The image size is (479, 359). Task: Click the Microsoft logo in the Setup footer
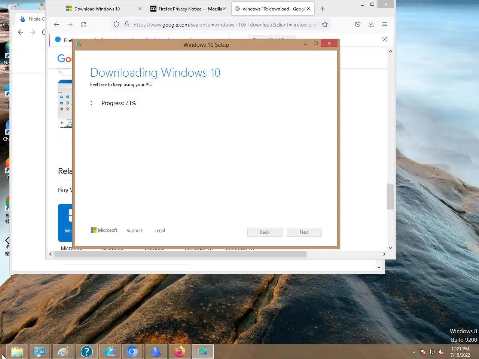tap(104, 230)
